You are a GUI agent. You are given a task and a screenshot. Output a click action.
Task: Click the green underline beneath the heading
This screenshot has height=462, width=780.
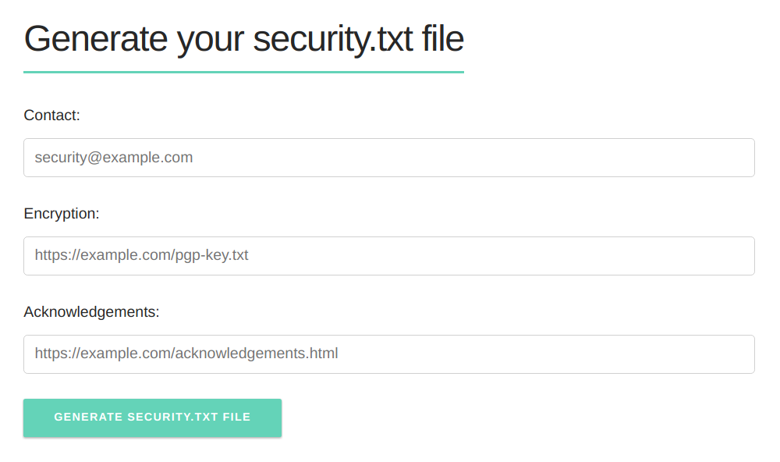pos(243,73)
